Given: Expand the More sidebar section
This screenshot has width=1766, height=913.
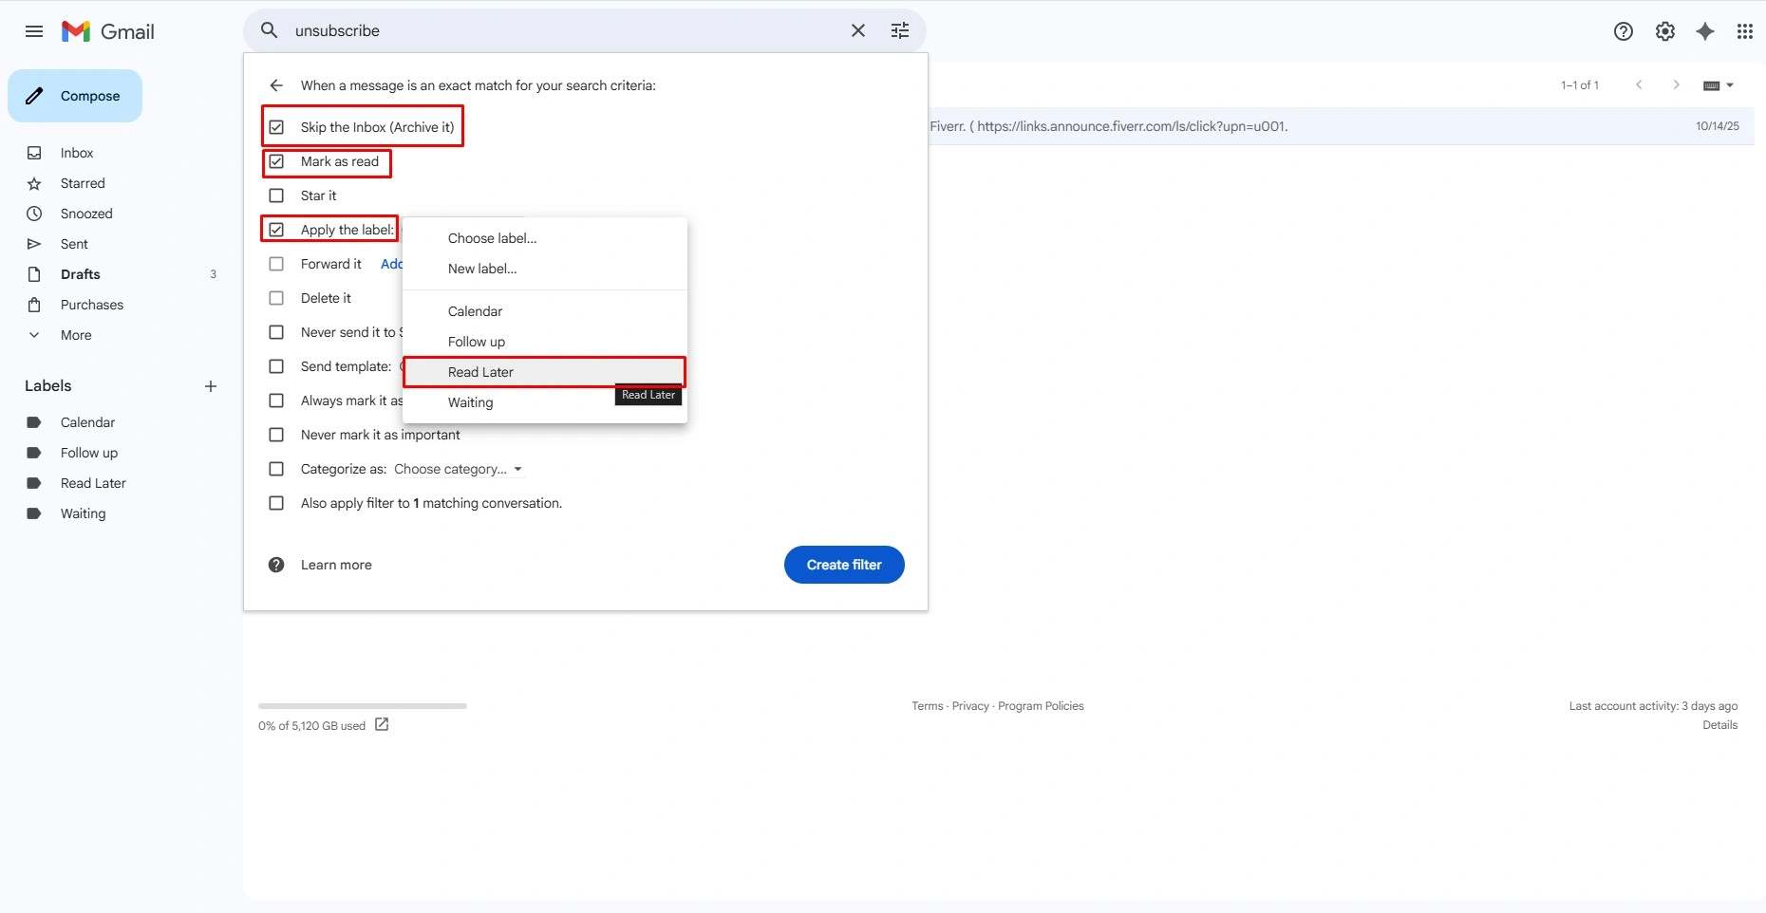Looking at the screenshot, I should [76, 335].
